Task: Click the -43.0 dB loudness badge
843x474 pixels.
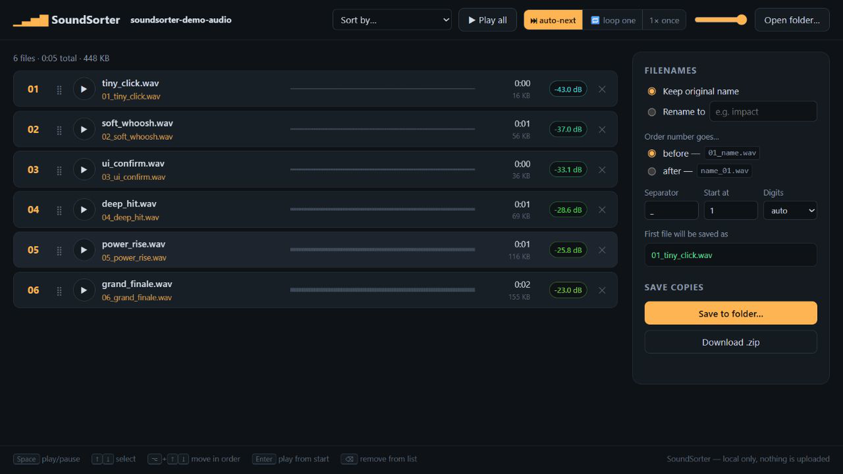Action: [568, 89]
